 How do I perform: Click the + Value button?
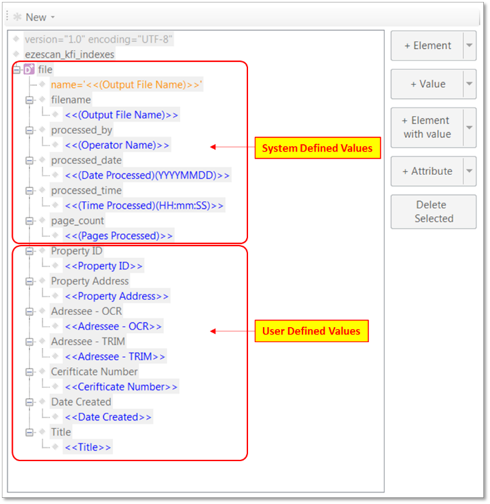[427, 84]
